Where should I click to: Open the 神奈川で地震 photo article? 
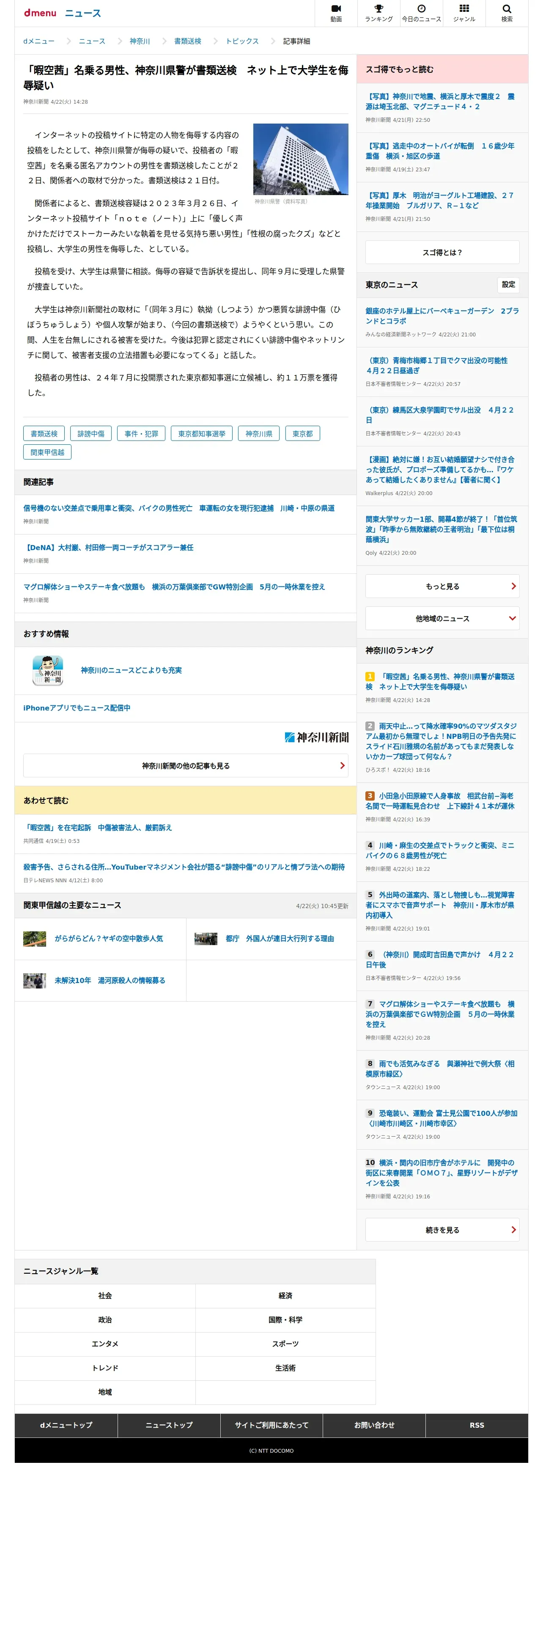[x=441, y=101]
